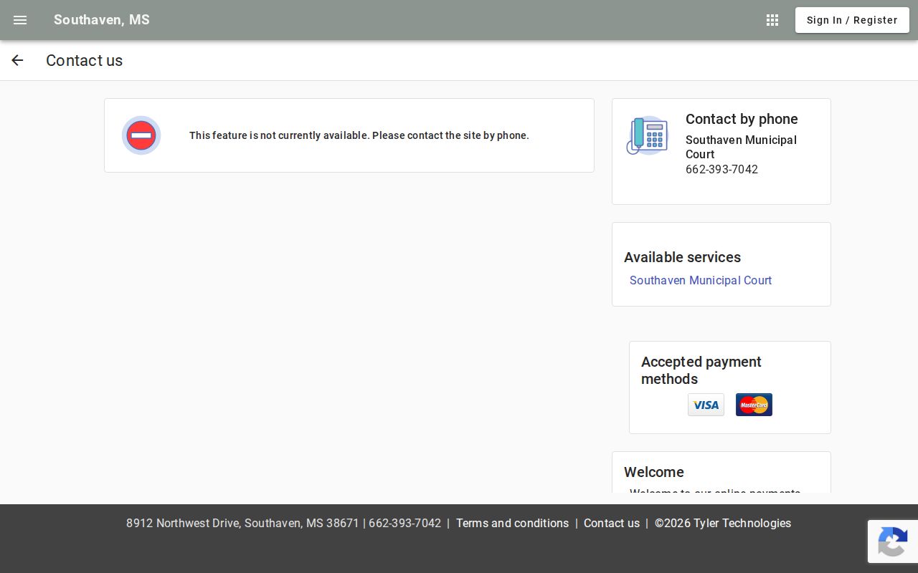Open Southaven Municipal Court service link
This screenshot has width=918, height=573.
[x=701, y=280]
